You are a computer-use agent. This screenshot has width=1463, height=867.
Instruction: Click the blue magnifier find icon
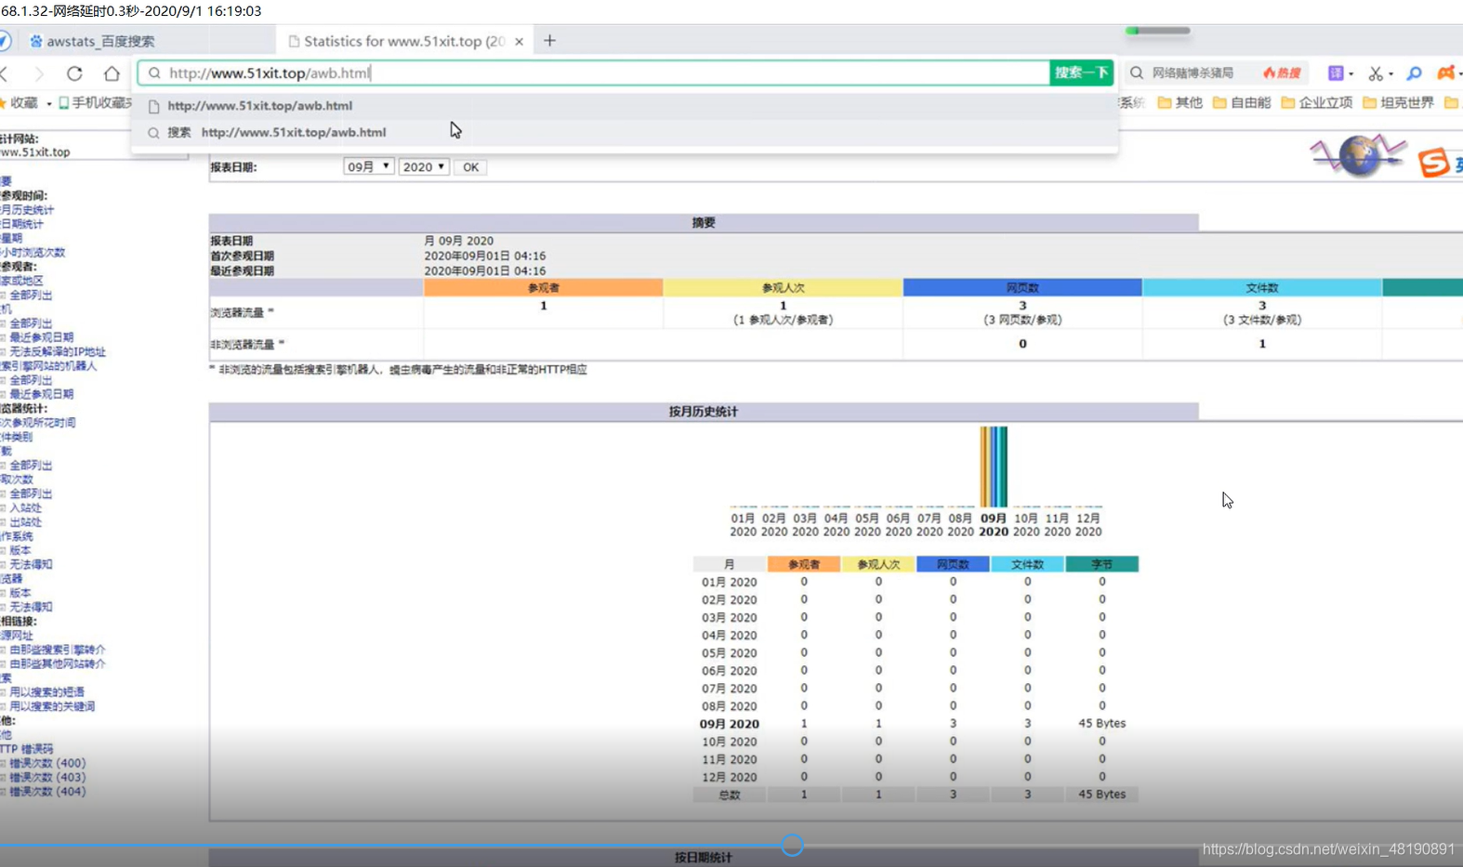[x=1414, y=73]
